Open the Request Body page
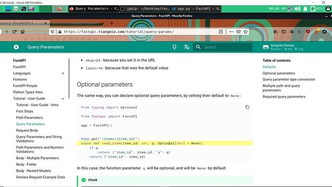Screen dimensions: 332x187 [27, 130]
